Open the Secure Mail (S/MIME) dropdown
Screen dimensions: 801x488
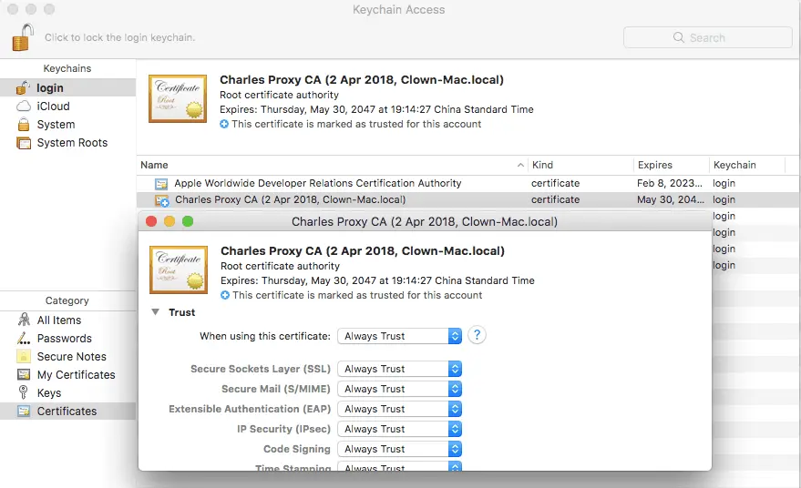(399, 389)
